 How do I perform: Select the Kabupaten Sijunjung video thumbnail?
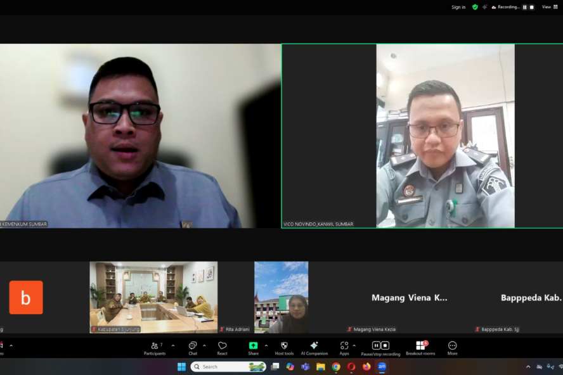tap(153, 296)
